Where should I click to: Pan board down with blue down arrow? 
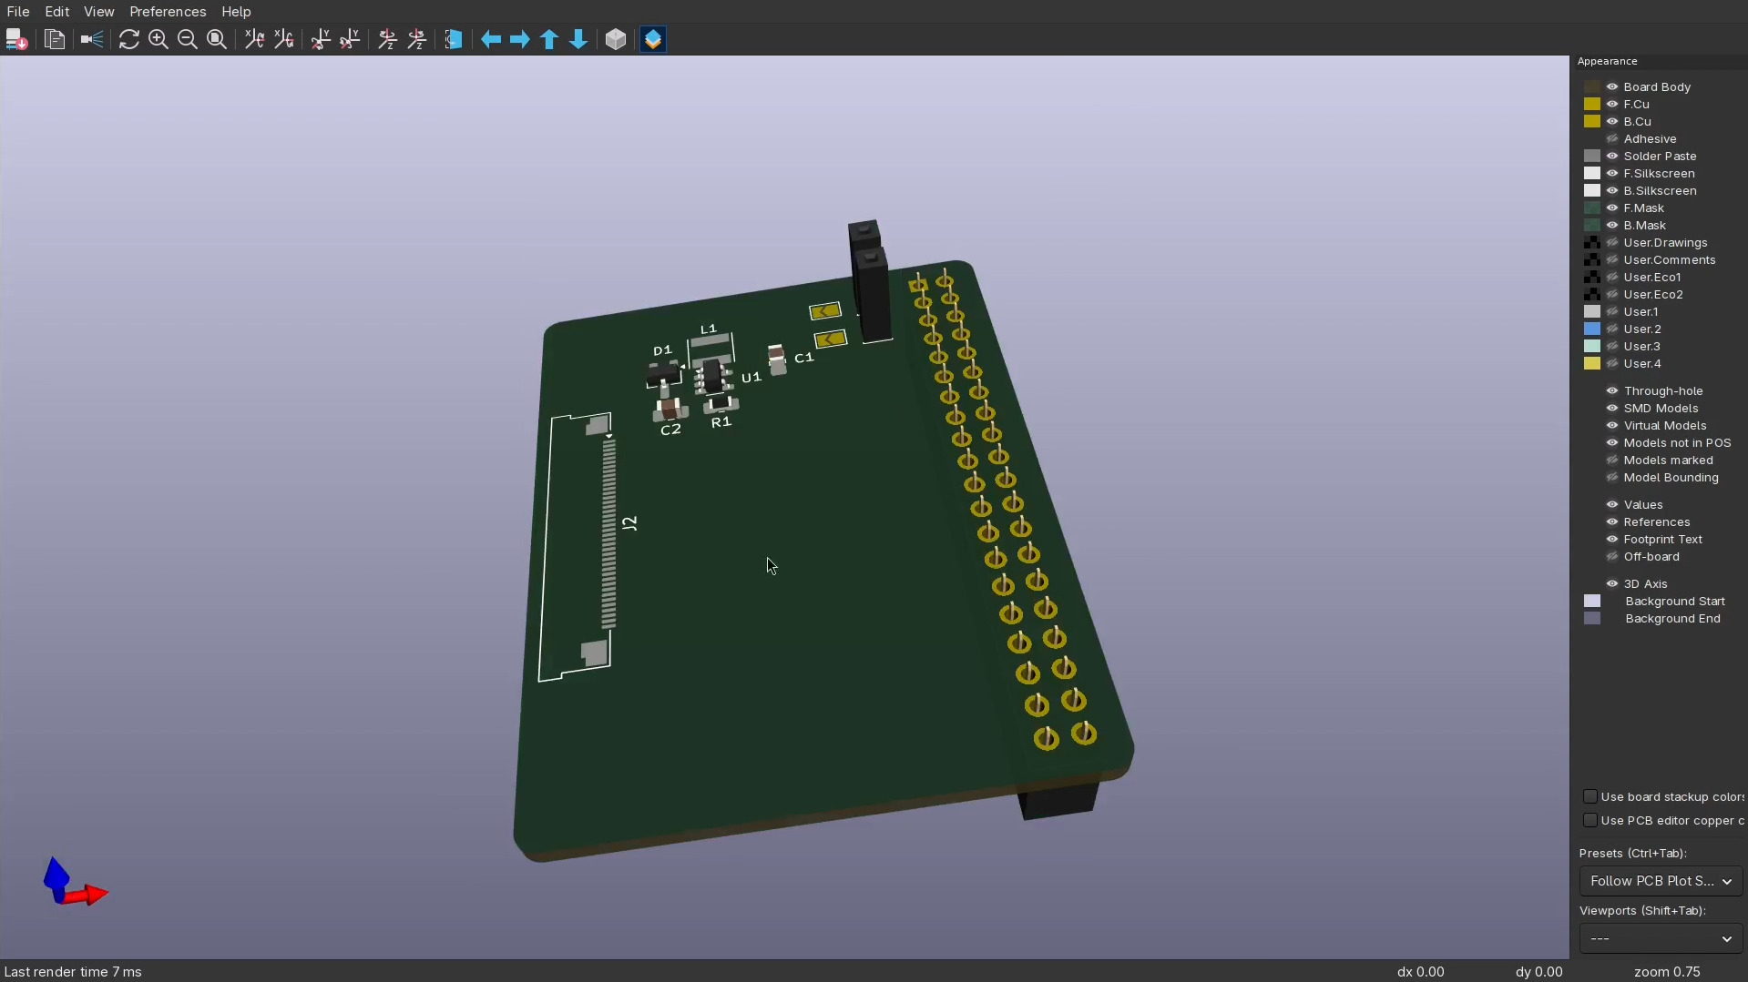point(578,39)
